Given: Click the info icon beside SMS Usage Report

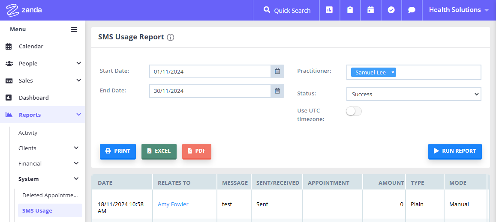Looking at the screenshot, I should coord(171,37).
